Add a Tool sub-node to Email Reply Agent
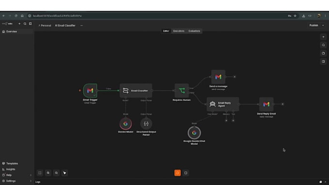 [x=233, y=120]
